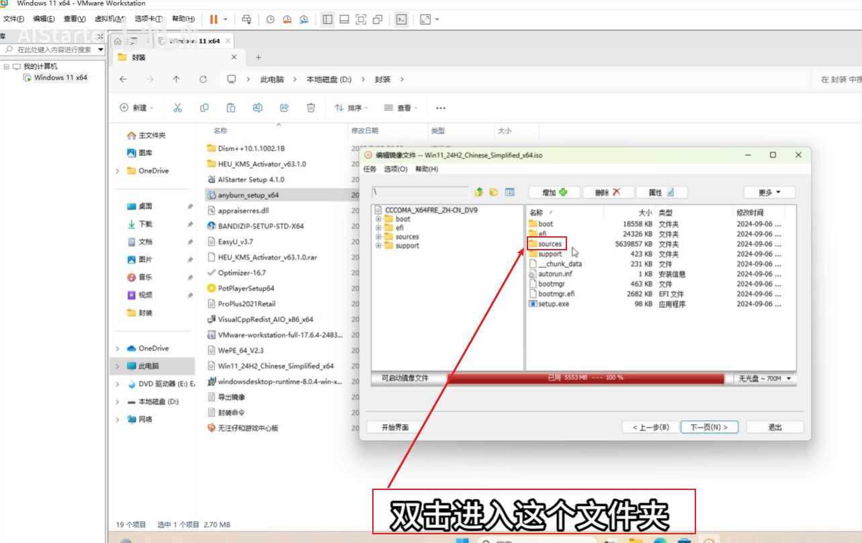
Task: Click the cut icon in File Explorer
Action: pos(177,107)
